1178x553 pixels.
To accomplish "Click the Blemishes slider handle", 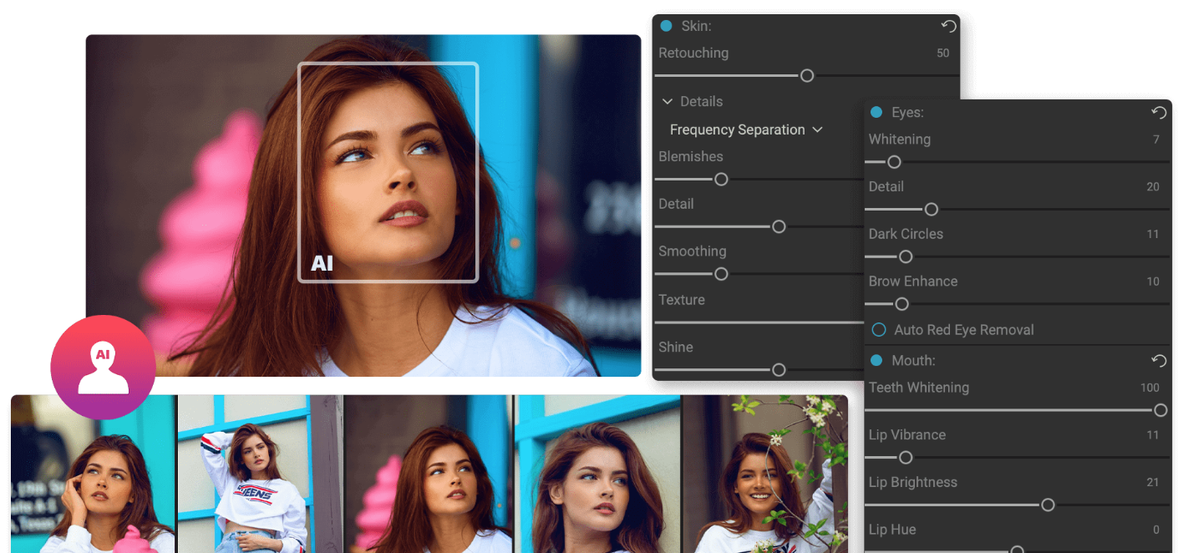I will (721, 180).
